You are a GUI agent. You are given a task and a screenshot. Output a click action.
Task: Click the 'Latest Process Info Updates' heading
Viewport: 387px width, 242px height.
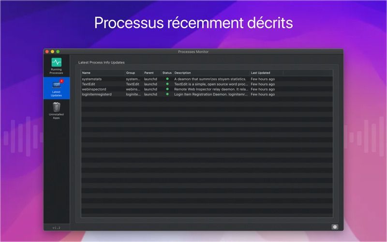(x=102, y=62)
